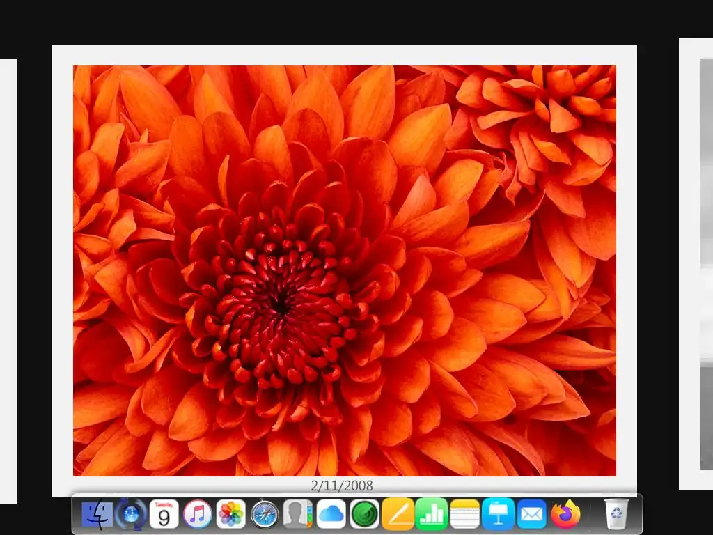Open the Notes app icon
Image resolution: width=713 pixels, height=535 pixels.
tap(464, 514)
